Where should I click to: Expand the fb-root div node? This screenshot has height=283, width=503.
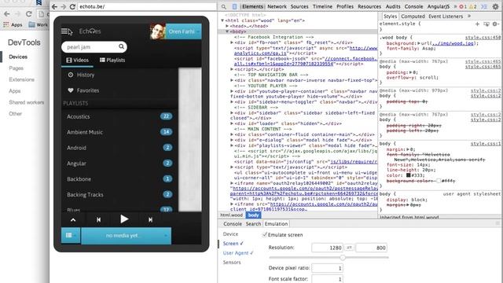click(x=232, y=42)
